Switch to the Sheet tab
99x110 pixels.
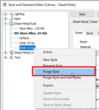pos(79,33)
